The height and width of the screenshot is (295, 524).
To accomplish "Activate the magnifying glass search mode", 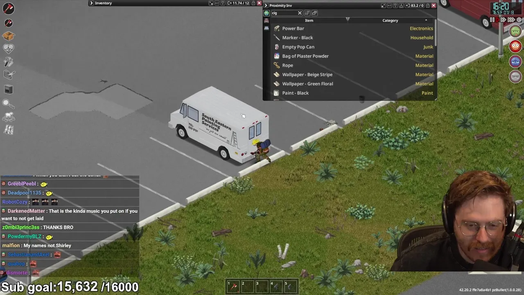I will (x=8, y=104).
